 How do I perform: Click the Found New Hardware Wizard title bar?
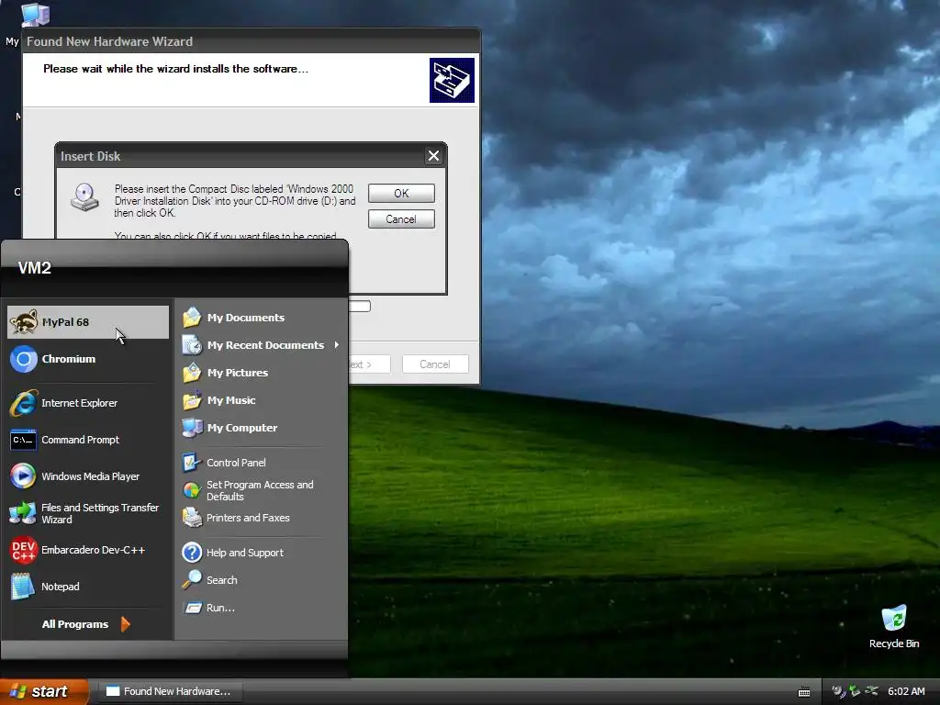tap(252, 41)
